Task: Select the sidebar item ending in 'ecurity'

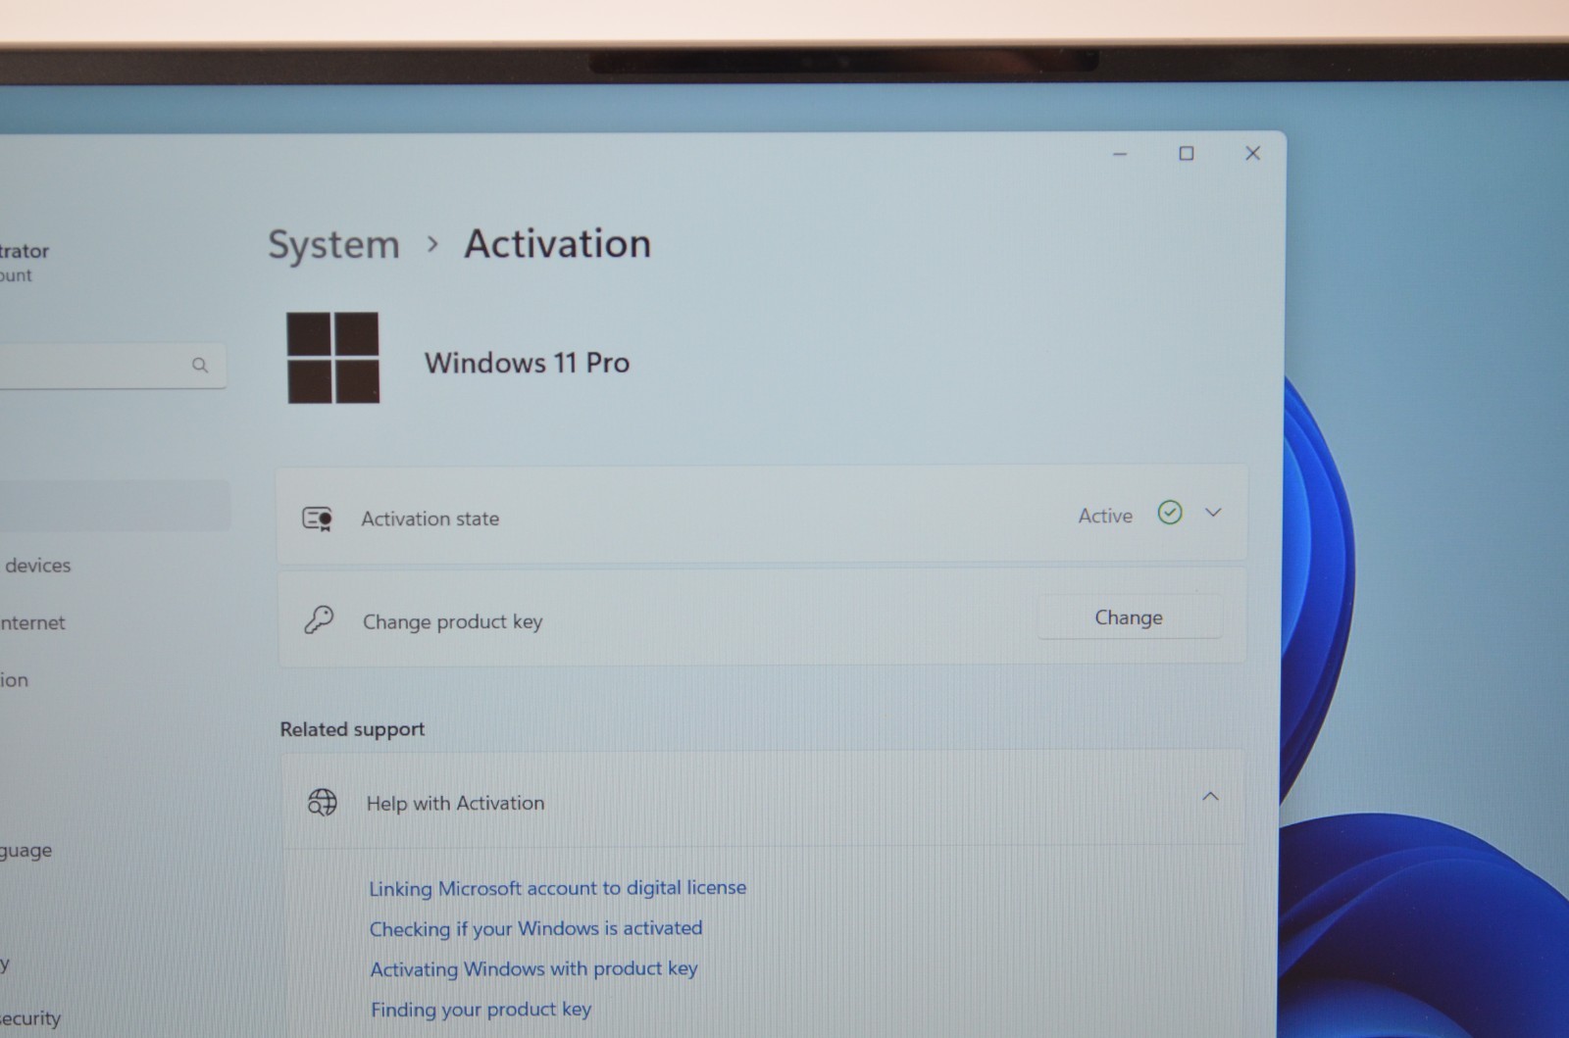Action: point(30,1018)
